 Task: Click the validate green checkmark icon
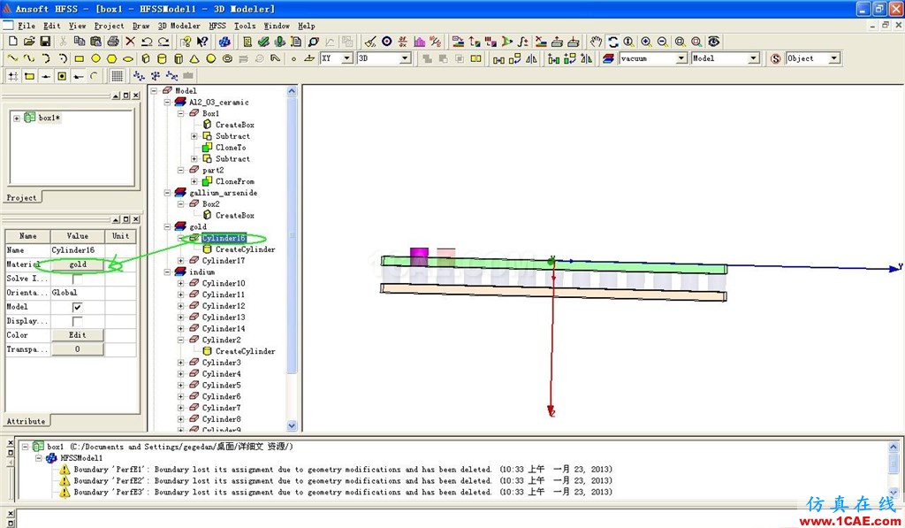click(x=263, y=42)
